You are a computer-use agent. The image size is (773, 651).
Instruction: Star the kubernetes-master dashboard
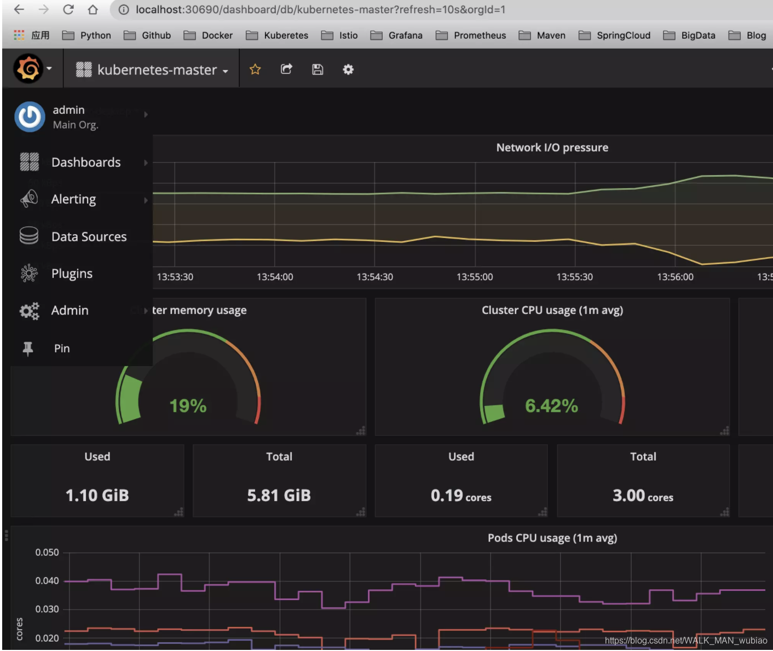pyautogui.click(x=255, y=69)
